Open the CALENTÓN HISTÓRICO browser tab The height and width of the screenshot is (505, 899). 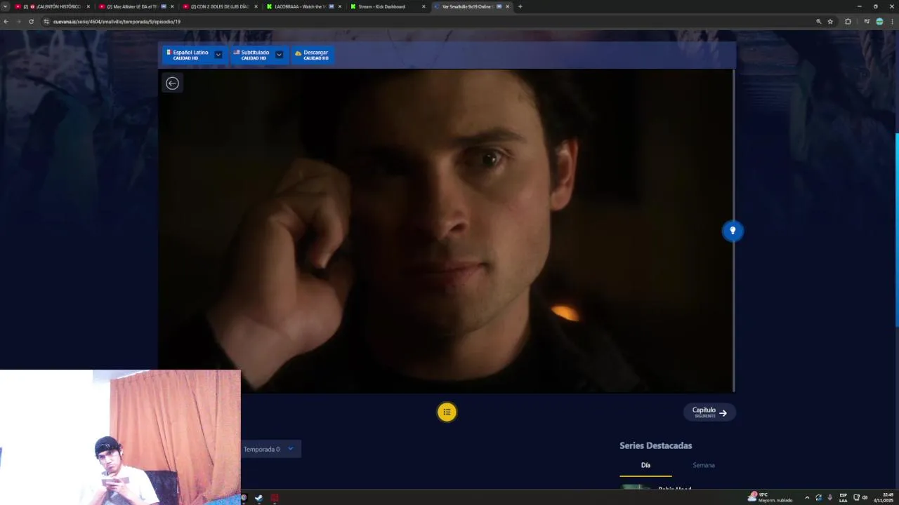(51, 6)
